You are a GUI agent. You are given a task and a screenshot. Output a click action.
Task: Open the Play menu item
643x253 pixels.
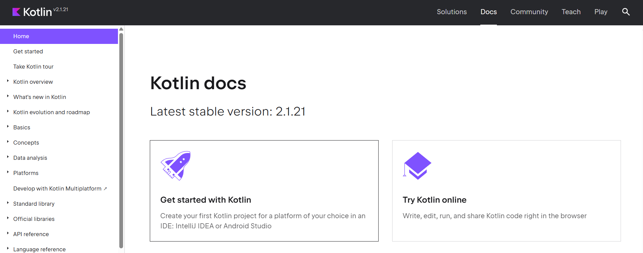pos(601,12)
